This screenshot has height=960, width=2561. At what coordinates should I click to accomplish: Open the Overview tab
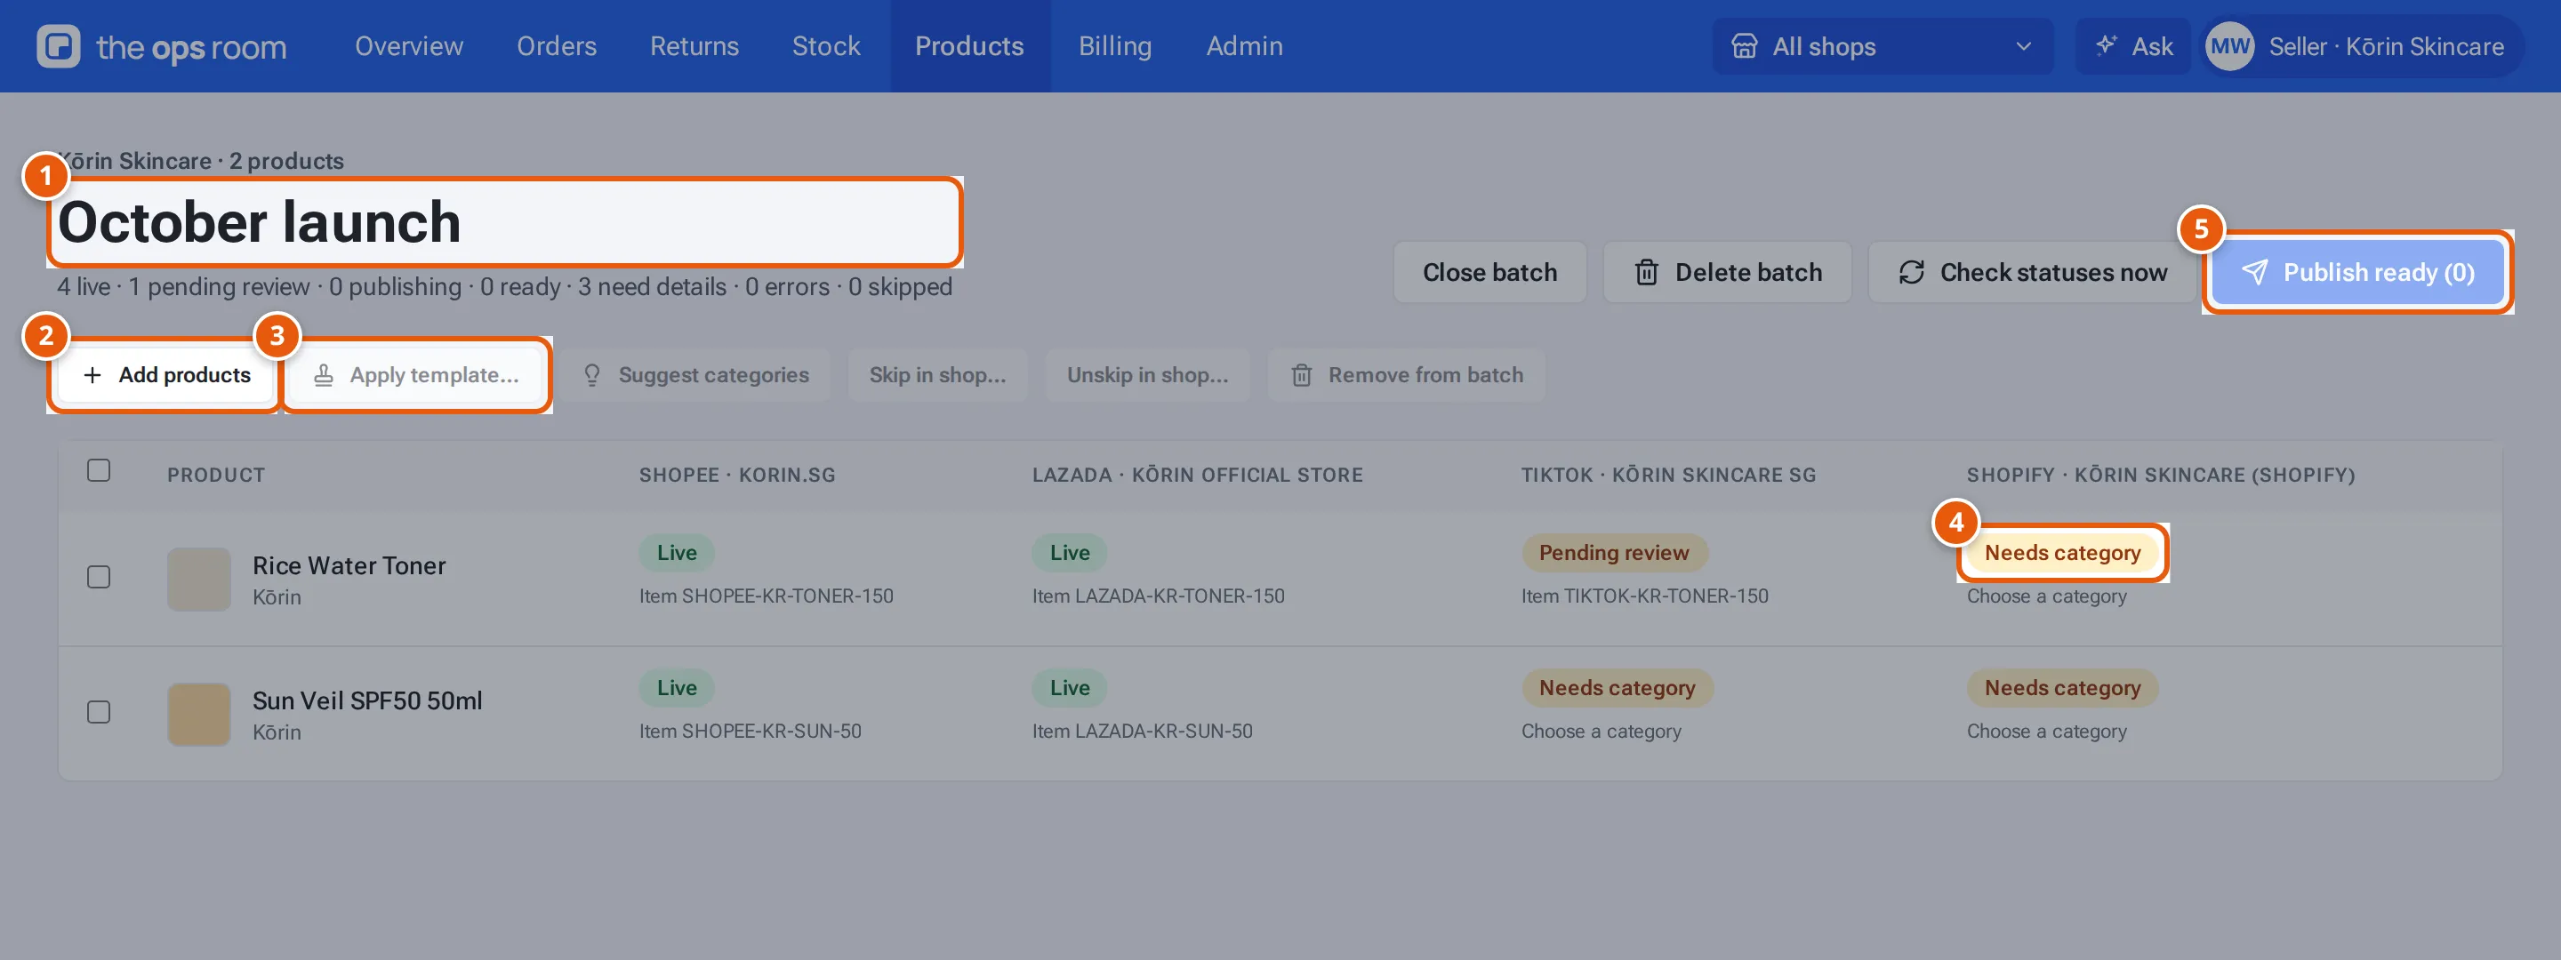(x=409, y=45)
